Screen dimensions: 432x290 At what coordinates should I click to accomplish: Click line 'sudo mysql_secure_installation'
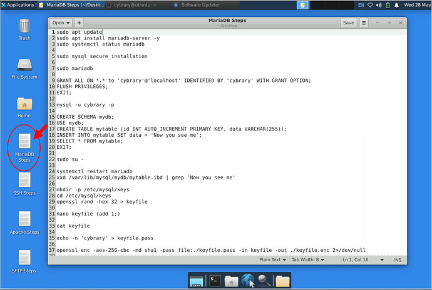pos(102,56)
